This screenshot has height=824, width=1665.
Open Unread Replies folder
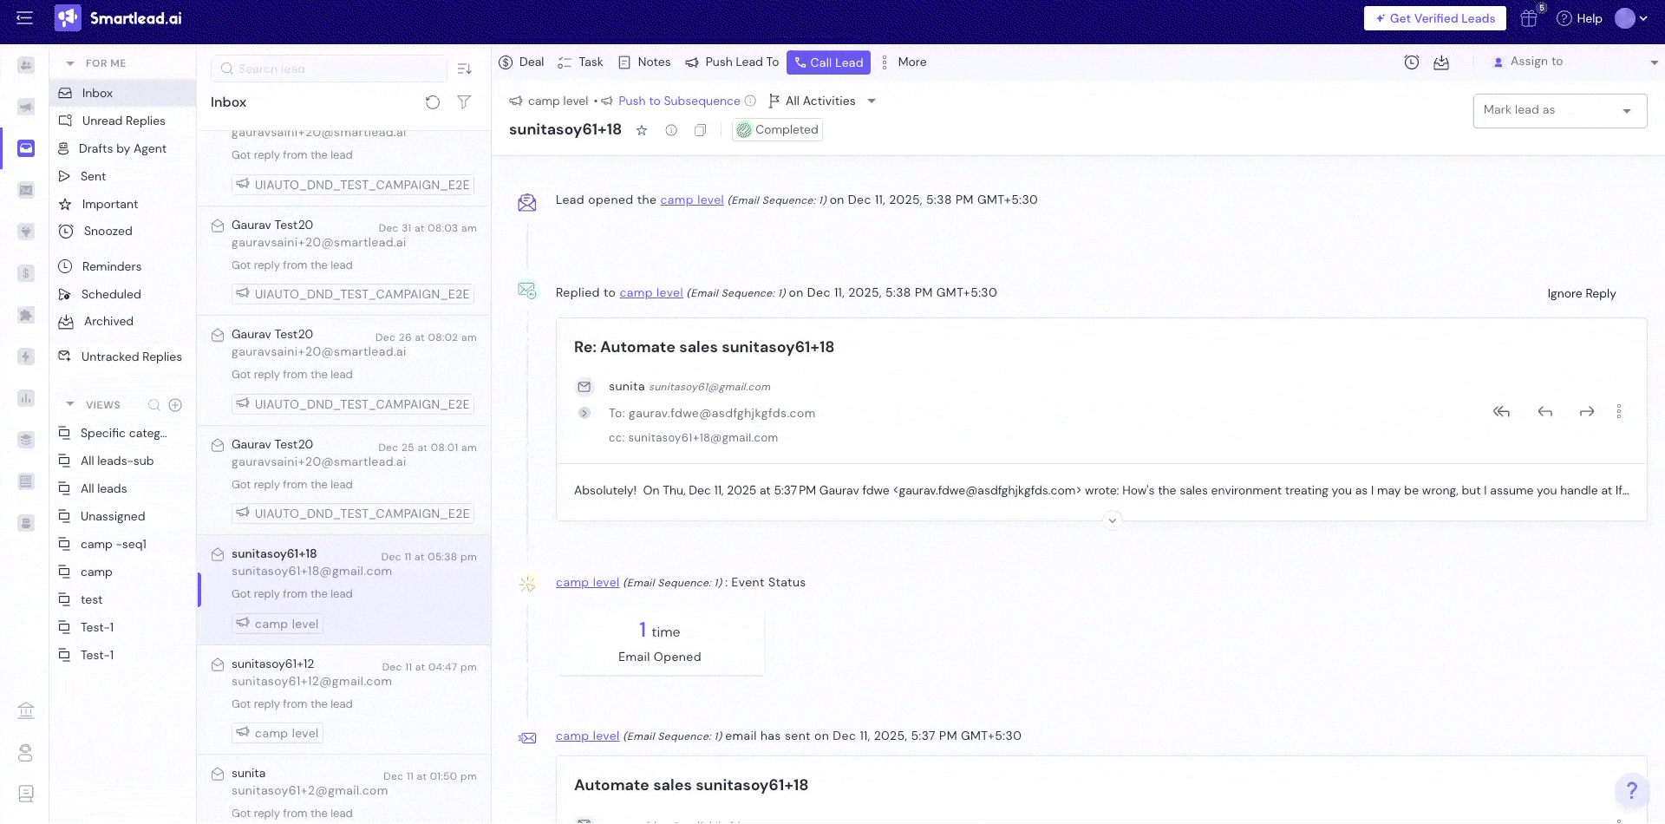pyautogui.click(x=123, y=121)
